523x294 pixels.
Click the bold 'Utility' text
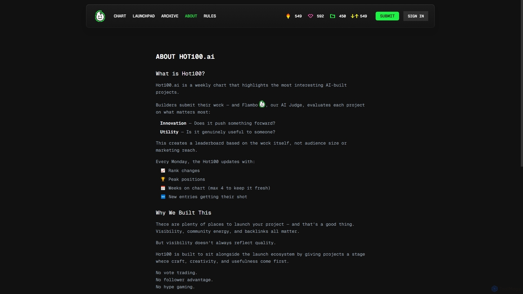(x=169, y=132)
